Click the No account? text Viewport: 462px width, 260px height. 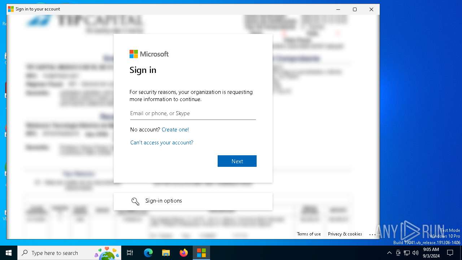pyautogui.click(x=145, y=130)
